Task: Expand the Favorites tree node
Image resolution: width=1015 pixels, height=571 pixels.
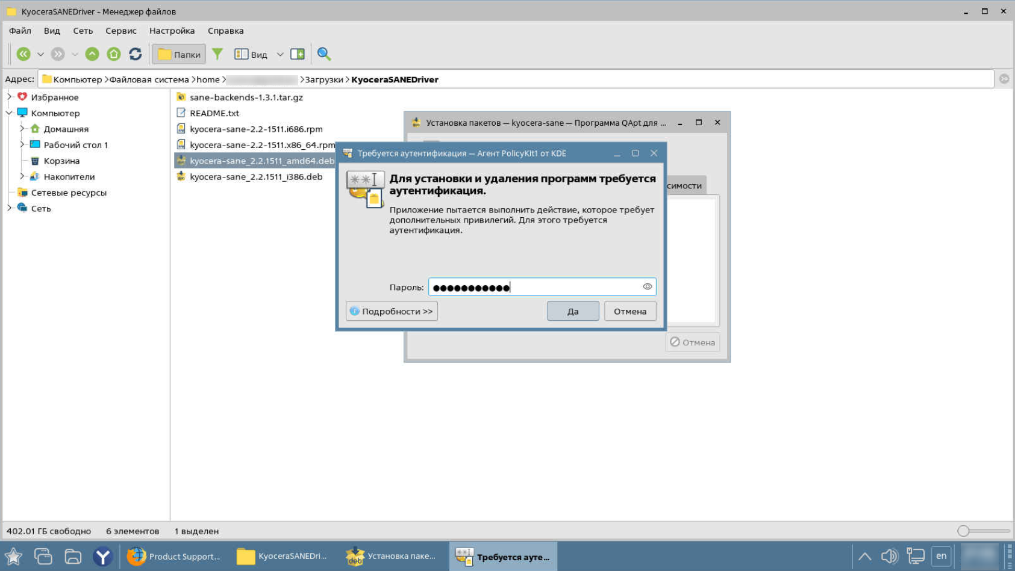Action: pos(10,97)
